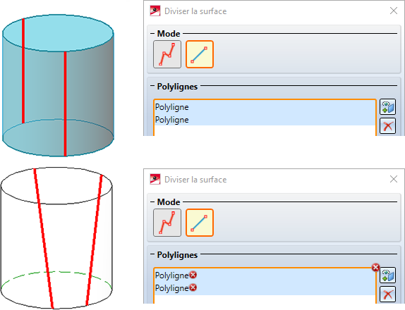
Task: Collapse Mode section in lower dialog
Action: pyautogui.click(x=152, y=202)
